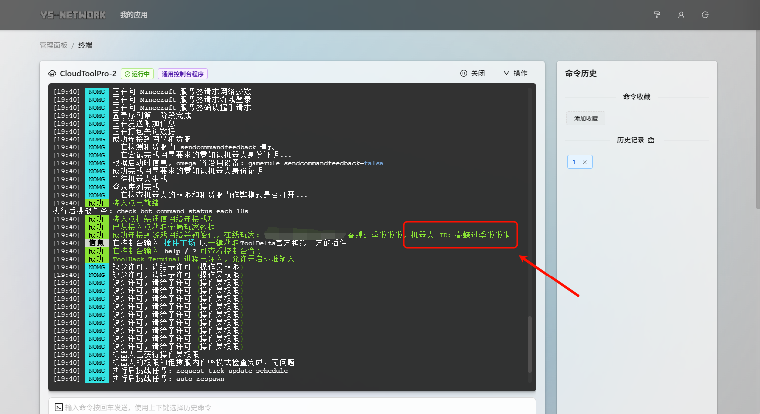Click the page scrollbar on right edge

(x=758, y=120)
